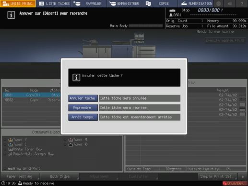
Task: Click the Outside Temp. readout
Action: click(155, 169)
